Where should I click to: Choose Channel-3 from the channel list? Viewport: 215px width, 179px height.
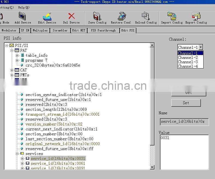tap(188, 62)
